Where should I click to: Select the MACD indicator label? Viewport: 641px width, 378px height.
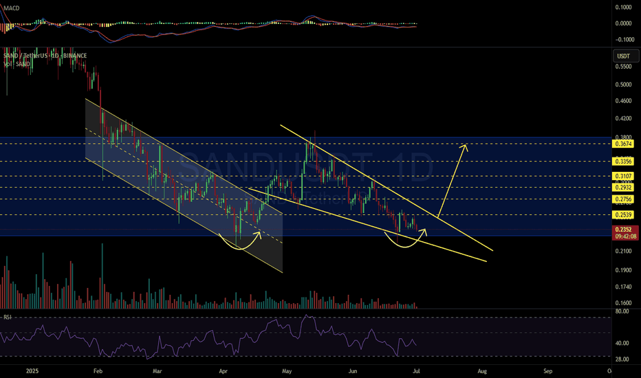11,8
